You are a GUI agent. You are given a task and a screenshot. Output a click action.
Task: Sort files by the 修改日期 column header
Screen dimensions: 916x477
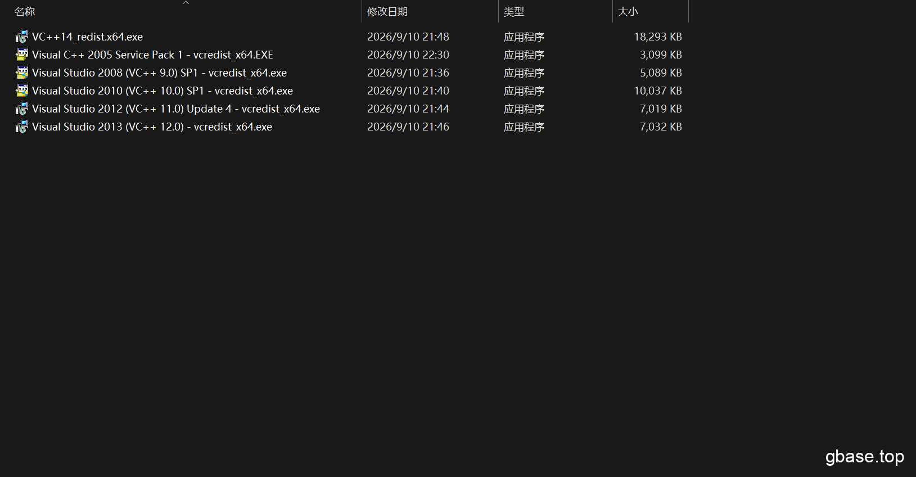[387, 12]
